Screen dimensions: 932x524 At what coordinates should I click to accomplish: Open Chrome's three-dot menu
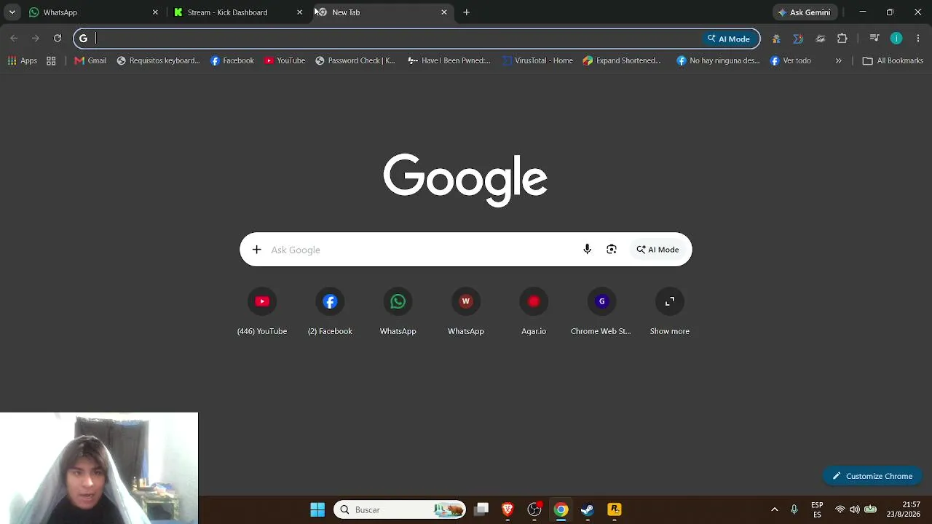(918, 39)
